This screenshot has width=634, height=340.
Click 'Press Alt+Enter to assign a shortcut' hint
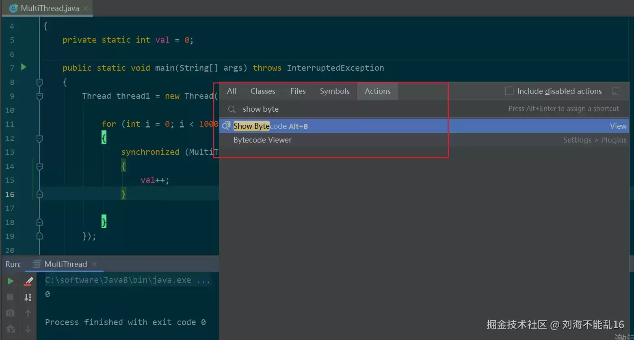(x=564, y=108)
